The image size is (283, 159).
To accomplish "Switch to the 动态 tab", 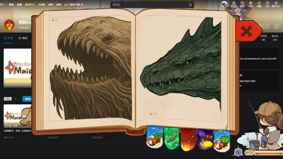I will coord(23,38).
